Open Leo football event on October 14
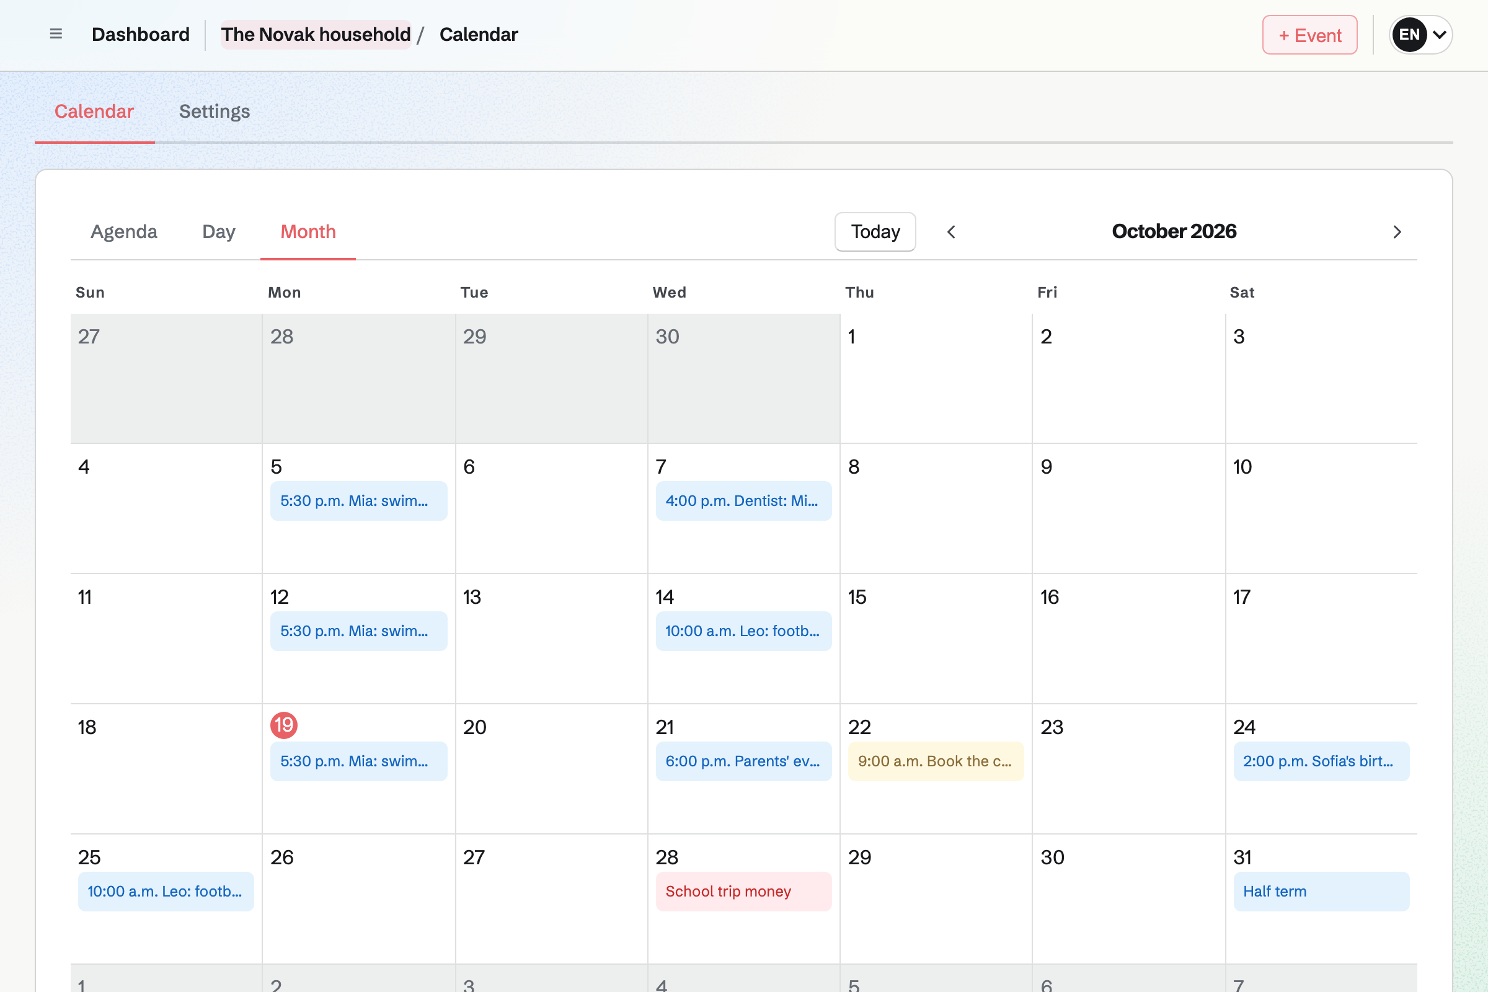This screenshot has width=1488, height=992. 743,631
